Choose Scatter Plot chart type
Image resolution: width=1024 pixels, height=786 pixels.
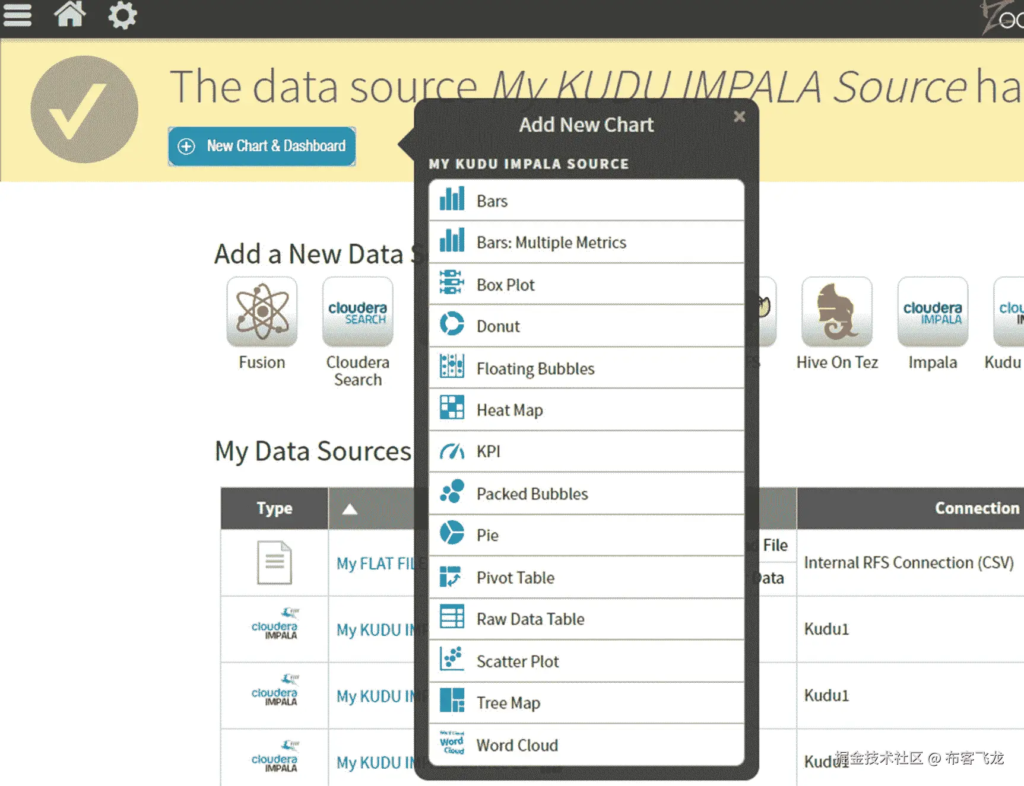click(x=586, y=661)
